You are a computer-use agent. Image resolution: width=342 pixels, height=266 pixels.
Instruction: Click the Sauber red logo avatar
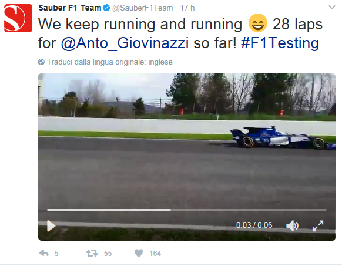click(x=18, y=18)
